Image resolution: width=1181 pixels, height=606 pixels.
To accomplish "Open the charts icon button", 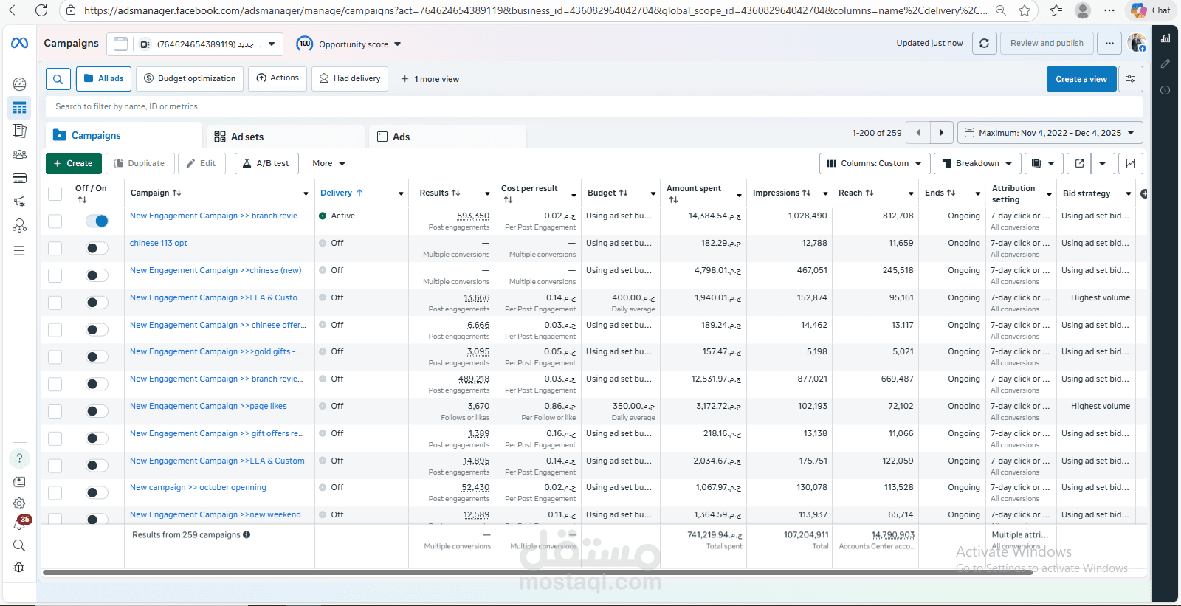I will [1131, 163].
